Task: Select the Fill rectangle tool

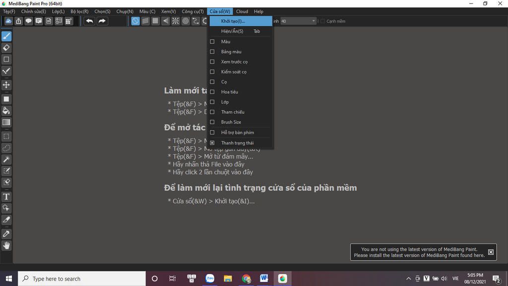Action: coord(6,99)
